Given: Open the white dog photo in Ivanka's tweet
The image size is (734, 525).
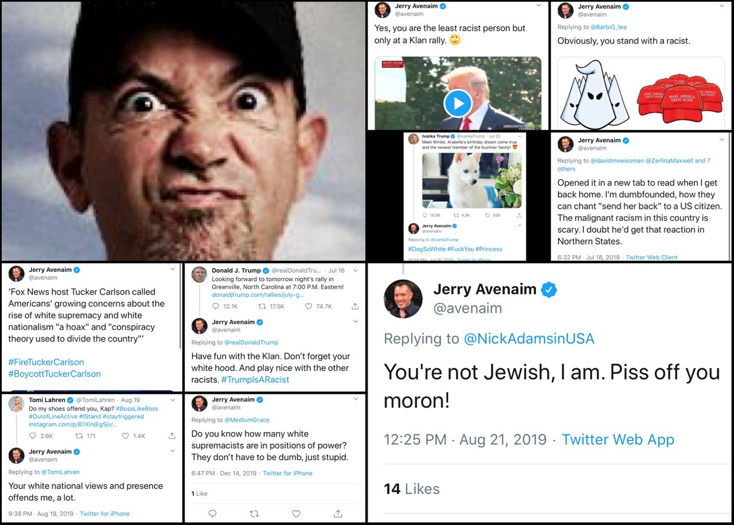Looking at the screenshot, I should [471, 180].
